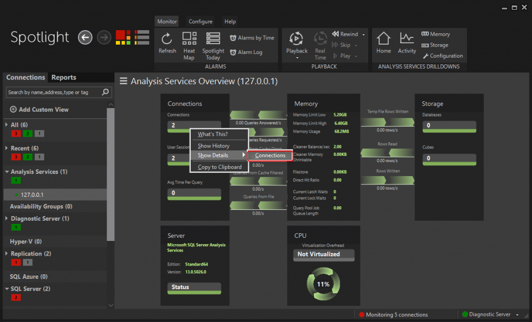This screenshot has height=322, width=532.
Task: Select Connections in the Show Details submenu
Action: (270, 155)
